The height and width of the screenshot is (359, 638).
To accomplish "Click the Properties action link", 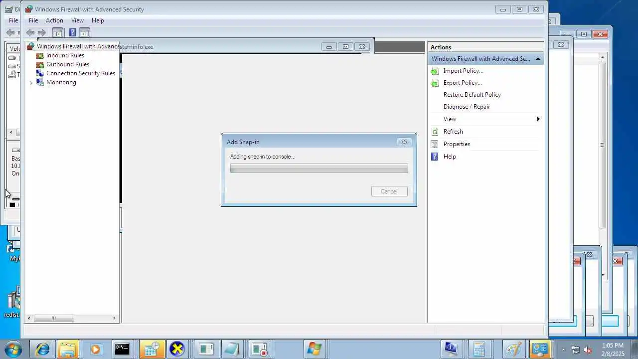I will coord(457,144).
